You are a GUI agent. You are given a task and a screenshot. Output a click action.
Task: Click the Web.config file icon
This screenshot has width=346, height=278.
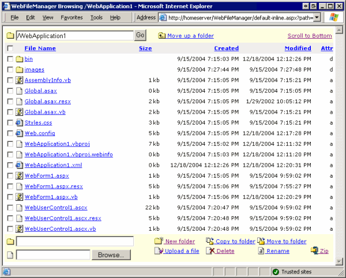pyautogui.click(x=19, y=133)
